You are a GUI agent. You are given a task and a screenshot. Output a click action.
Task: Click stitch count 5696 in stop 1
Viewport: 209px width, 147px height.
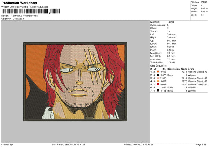click(x=164, y=72)
